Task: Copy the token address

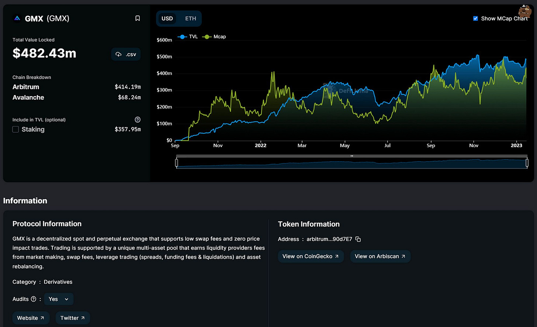Action: (358, 239)
